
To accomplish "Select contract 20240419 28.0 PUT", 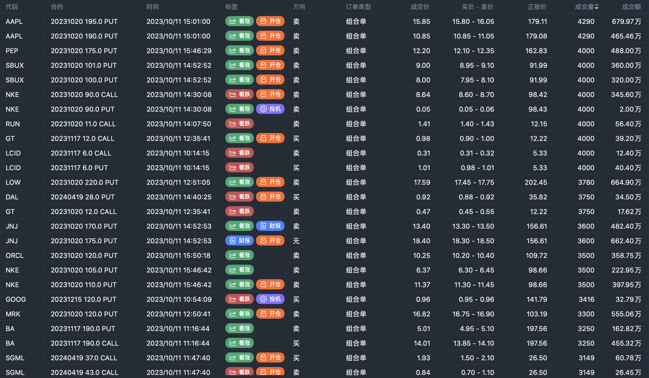I will click(83, 197).
